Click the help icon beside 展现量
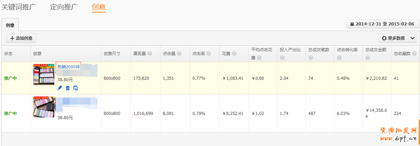The height and width of the screenshot is (146, 420). point(150,54)
